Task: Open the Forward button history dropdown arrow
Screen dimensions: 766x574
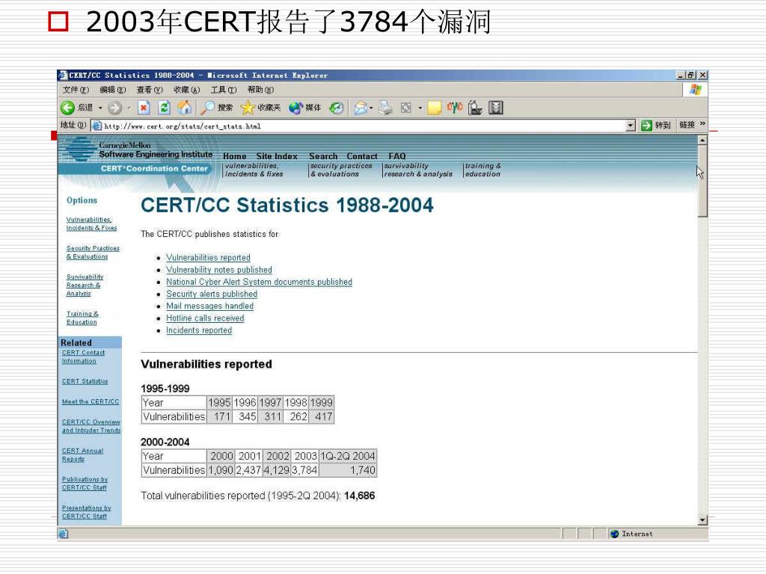Action: click(129, 108)
